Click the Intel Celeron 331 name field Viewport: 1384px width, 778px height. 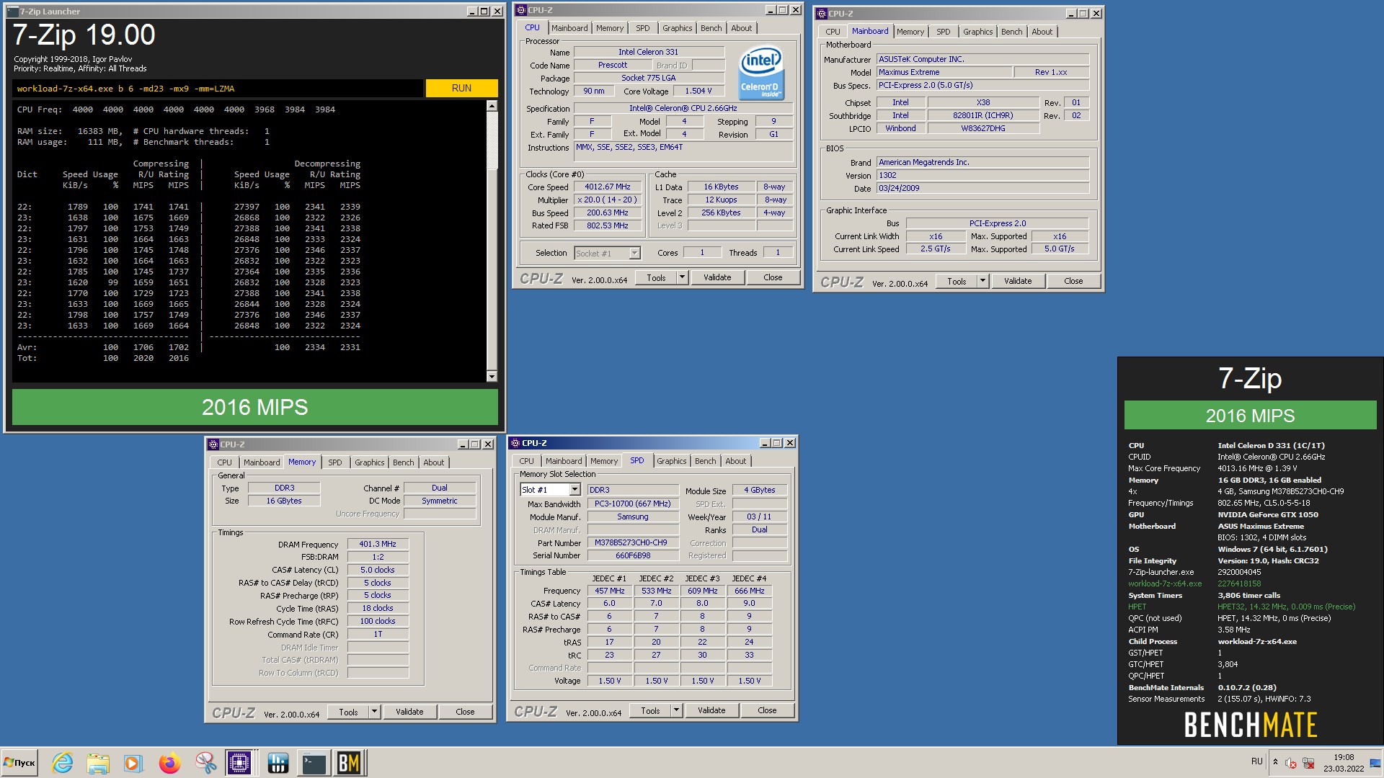649,52
